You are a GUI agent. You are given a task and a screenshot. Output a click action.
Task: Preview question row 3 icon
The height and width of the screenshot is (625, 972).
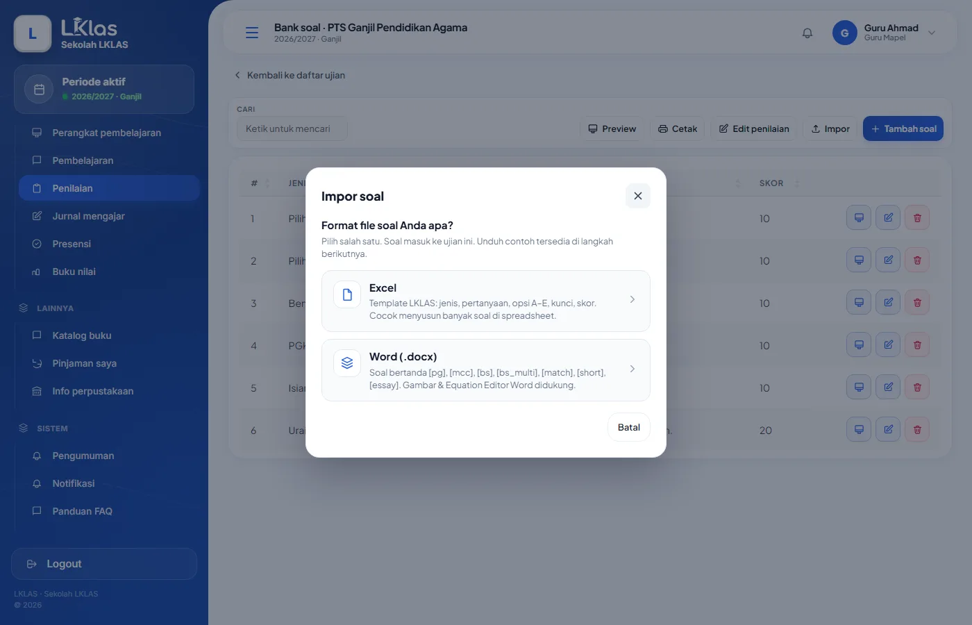(859, 303)
